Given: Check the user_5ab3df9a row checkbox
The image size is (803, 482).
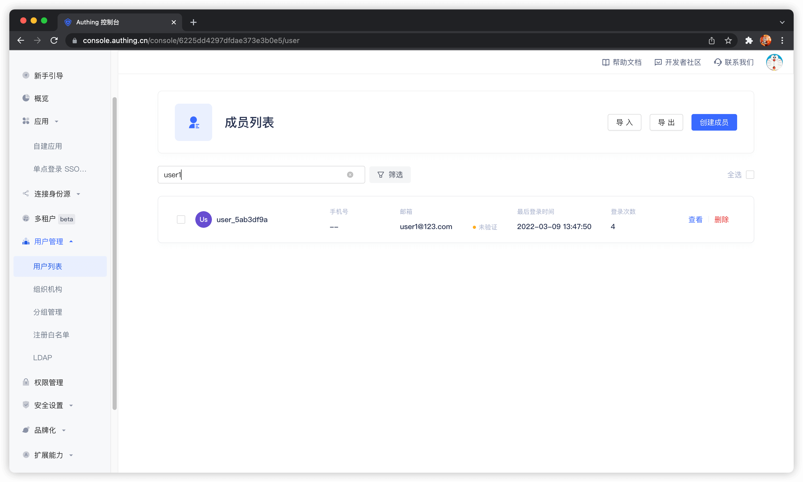Looking at the screenshot, I should click(x=181, y=219).
